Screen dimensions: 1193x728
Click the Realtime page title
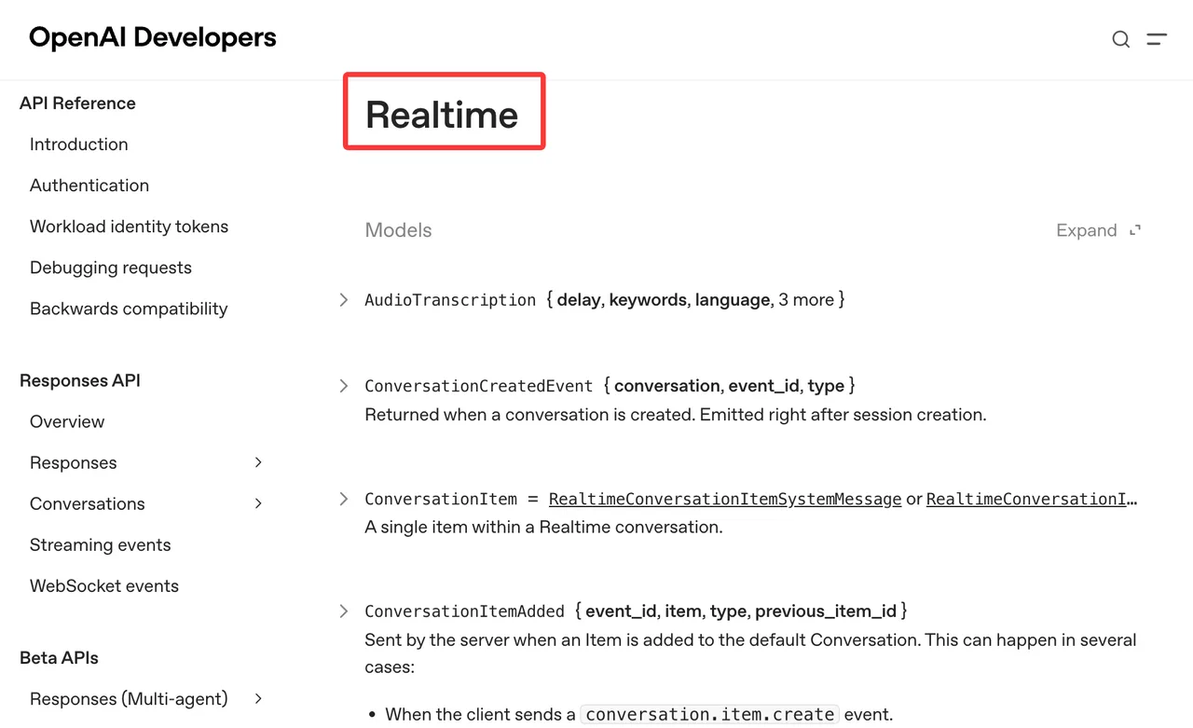tap(442, 115)
